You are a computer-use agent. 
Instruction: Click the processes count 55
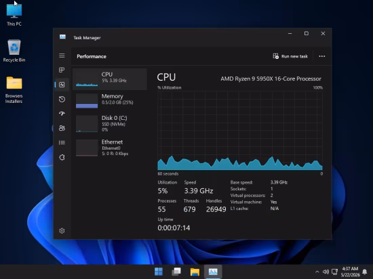coord(162,209)
